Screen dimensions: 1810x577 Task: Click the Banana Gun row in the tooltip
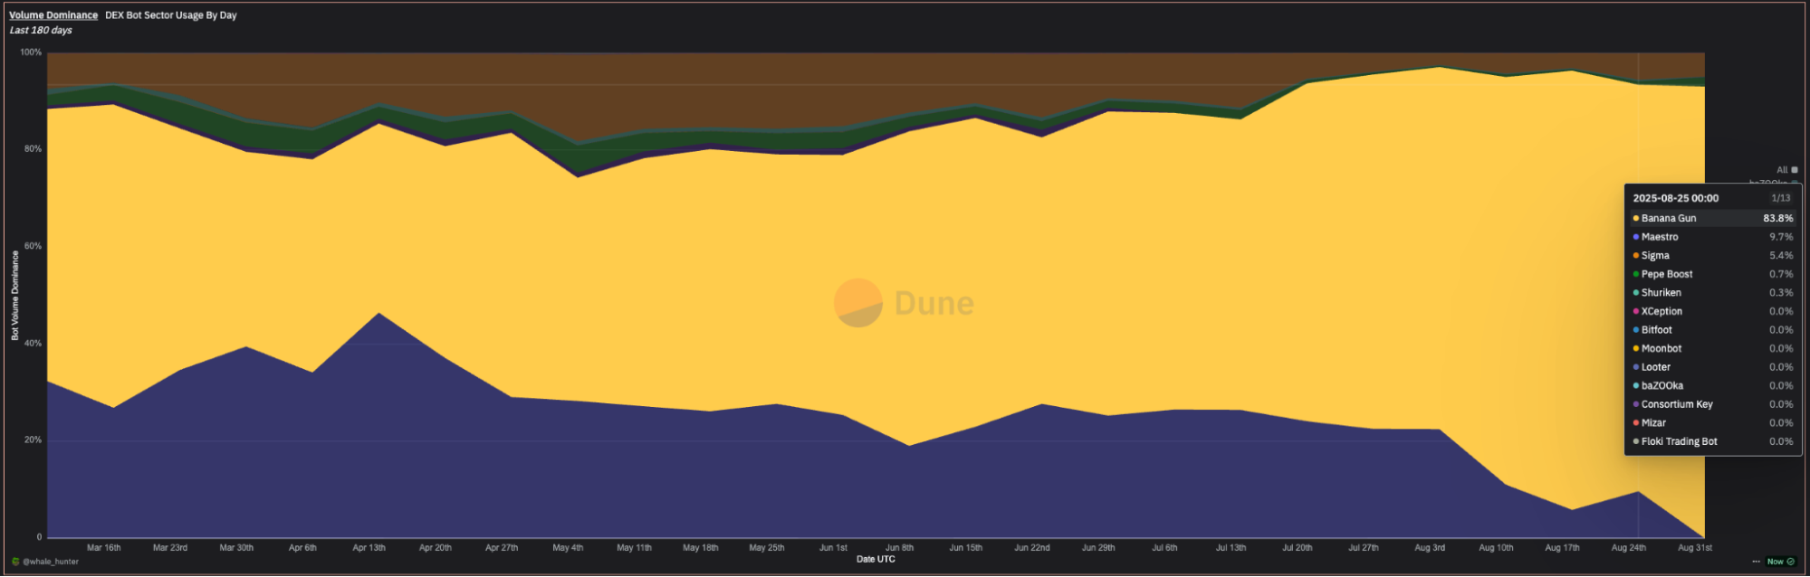pos(1712,218)
